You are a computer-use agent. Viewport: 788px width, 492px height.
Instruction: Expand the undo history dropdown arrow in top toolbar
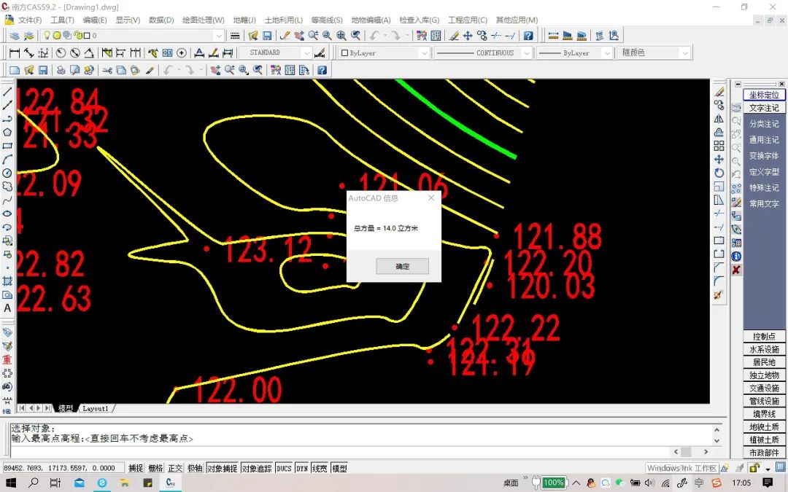[x=385, y=36]
